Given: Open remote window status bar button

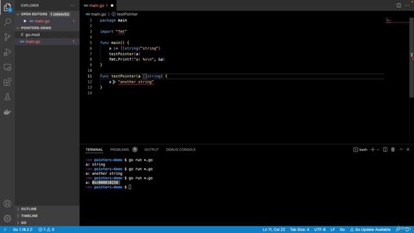Looking at the screenshot, I should tap(5, 230).
